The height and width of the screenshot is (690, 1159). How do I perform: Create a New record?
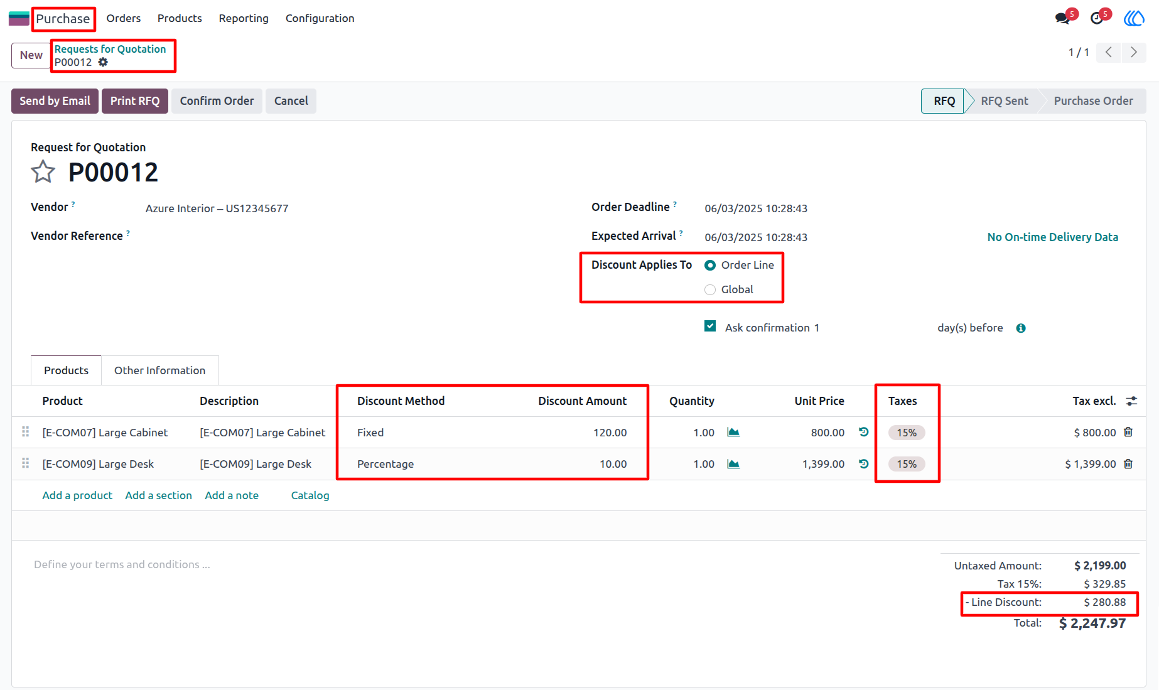(x=31, y=55)
